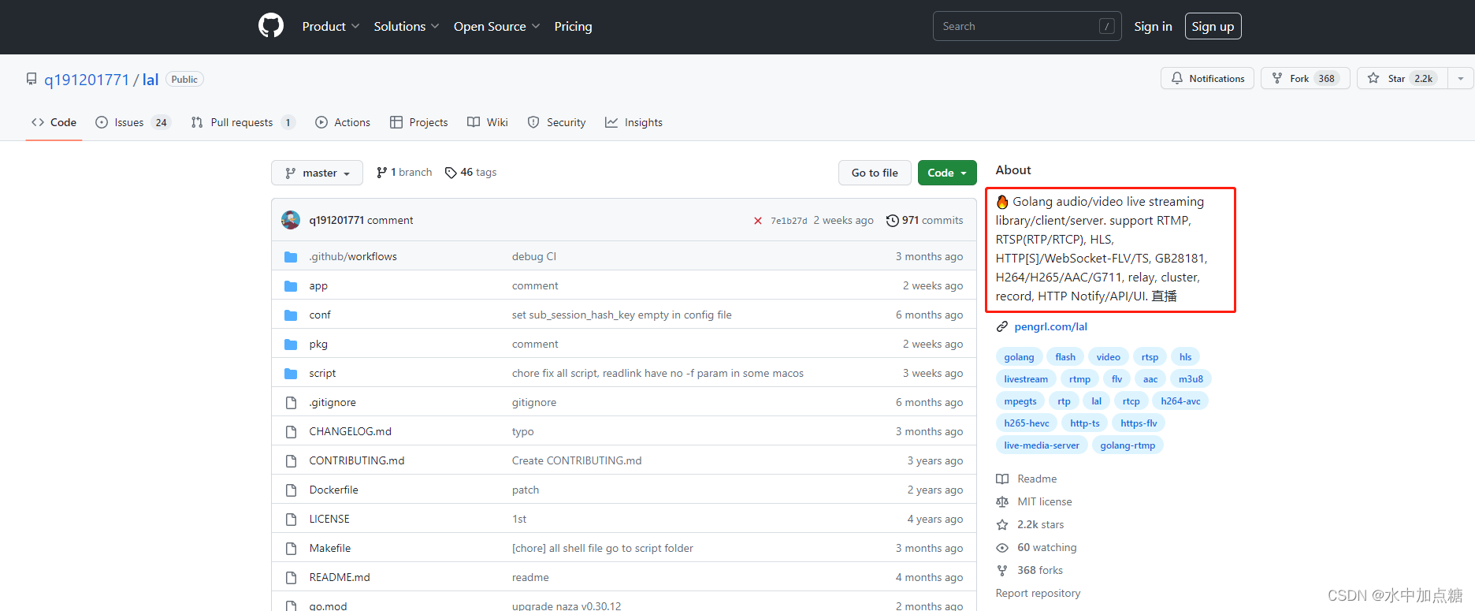Open the green Code dropdown
This screenshot has height=611, width=1475.
(x=947, y=173)
